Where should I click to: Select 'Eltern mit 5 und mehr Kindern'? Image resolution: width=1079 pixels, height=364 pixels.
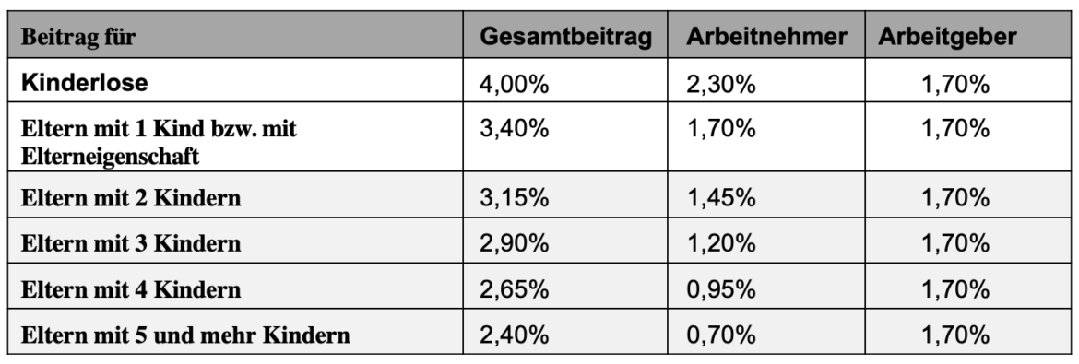[x=185, y=335]
